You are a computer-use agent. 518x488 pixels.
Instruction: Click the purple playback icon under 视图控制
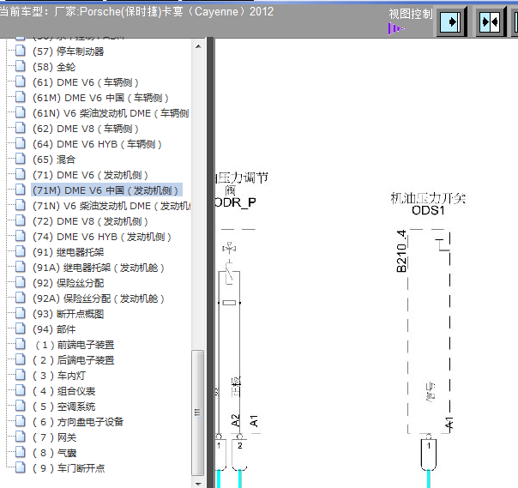(x=396, y=28)
